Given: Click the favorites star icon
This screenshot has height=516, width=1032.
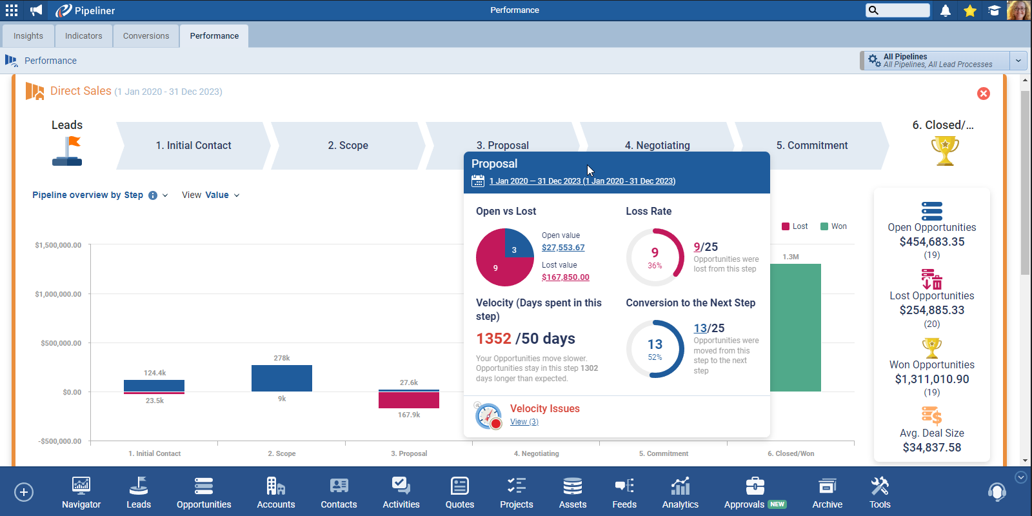Looking at the screenshot, I should coord(969,10).
